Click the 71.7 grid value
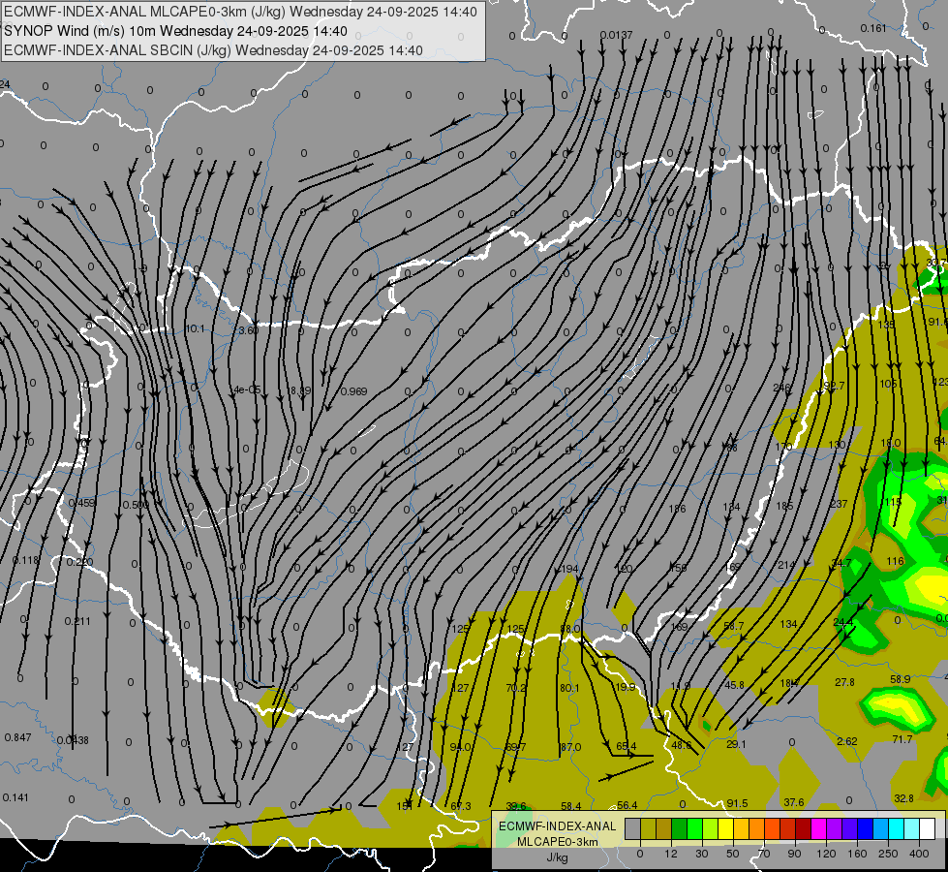The image size is (948, 872). point(902,739)
